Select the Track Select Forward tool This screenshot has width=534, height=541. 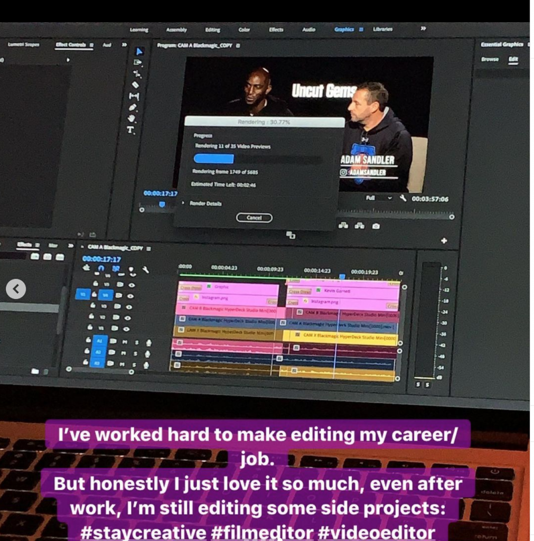(x=138, y=62)
